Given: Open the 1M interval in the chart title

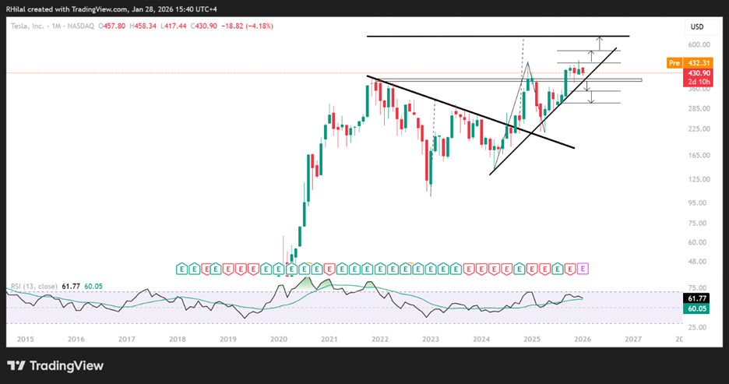Looking at the screenshot, I should point(53,26).
